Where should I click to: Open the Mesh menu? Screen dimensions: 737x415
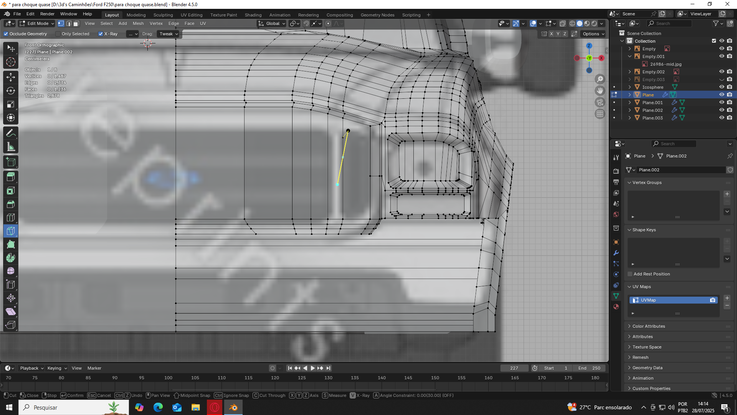click(138, 23)
